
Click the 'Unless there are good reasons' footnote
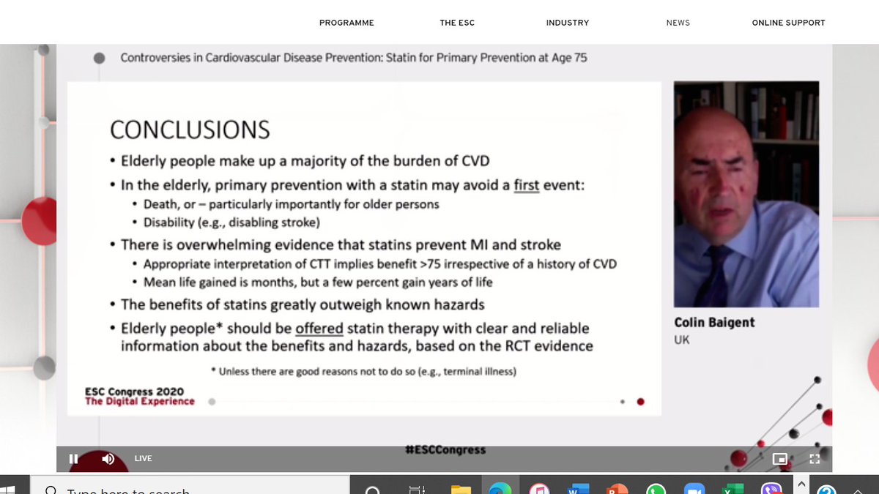click(363, 372)
